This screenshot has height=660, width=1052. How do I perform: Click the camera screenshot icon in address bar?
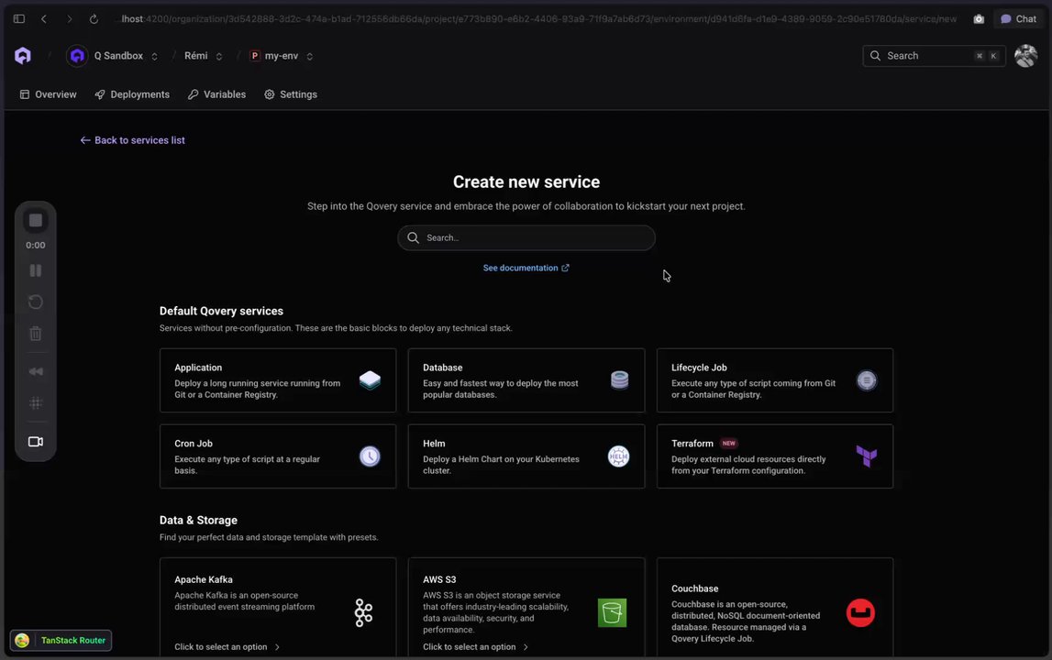pyautogui.click(x=979, y=18)
